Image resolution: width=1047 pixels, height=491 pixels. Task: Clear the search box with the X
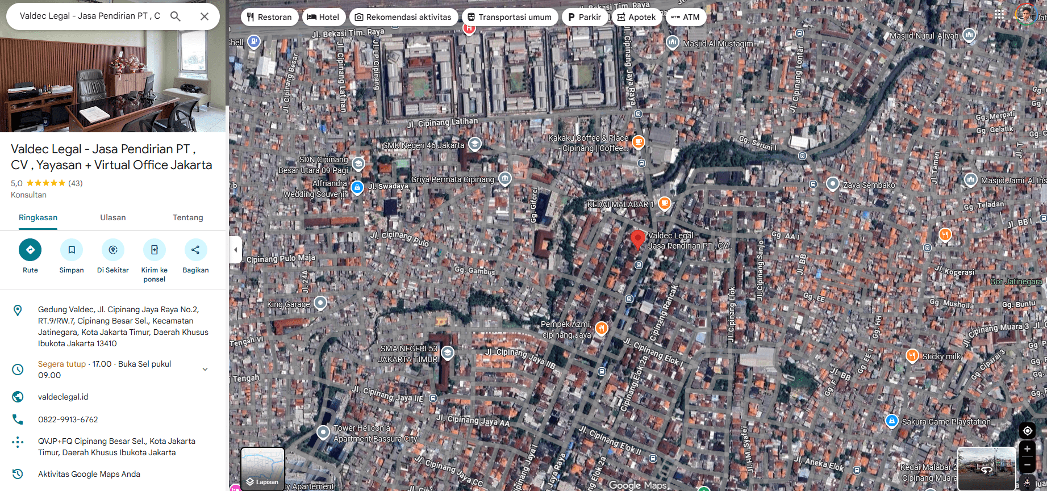tap(205, 16)
